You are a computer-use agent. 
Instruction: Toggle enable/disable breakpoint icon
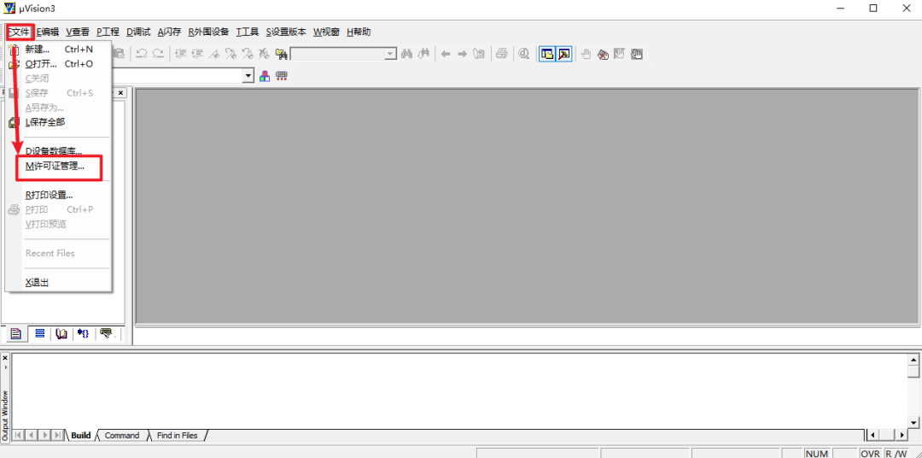point(619,54)
